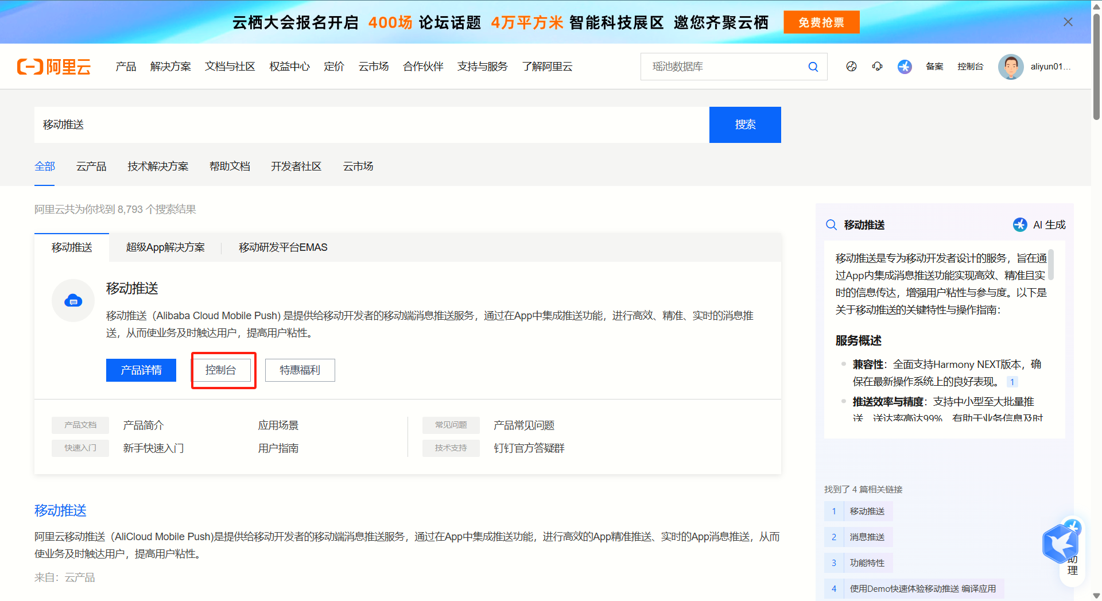The image size is (1102, 601).
Task: Click the 备案 header link
Action: point(934,67)
